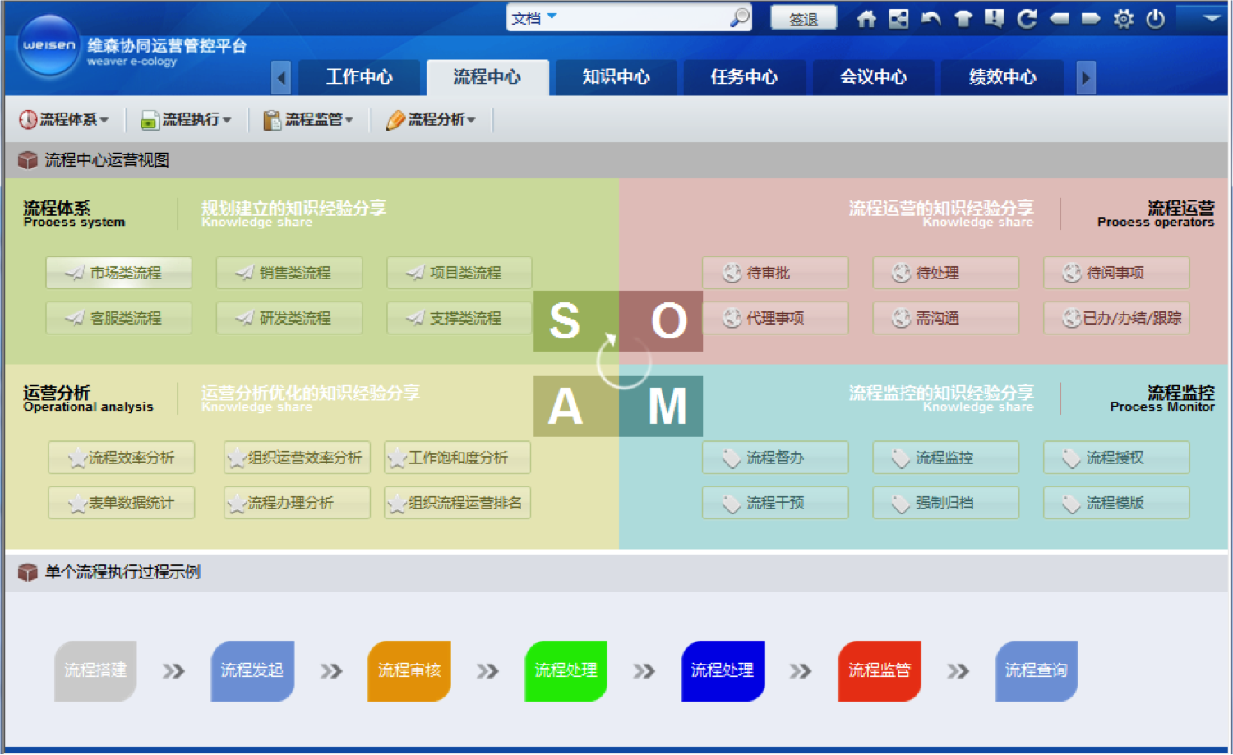Open the settings gear icon

[x=1123, y=19]
